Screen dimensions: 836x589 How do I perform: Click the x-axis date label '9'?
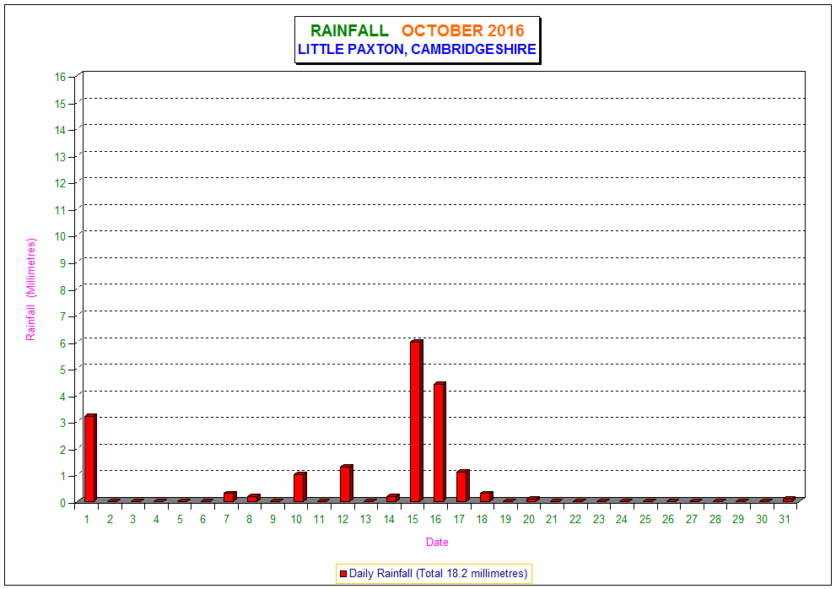(273, 519)
